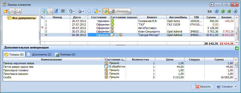241x93 pixels.
Task: Select Панель наружная левая row
Action: pos(118,63)
